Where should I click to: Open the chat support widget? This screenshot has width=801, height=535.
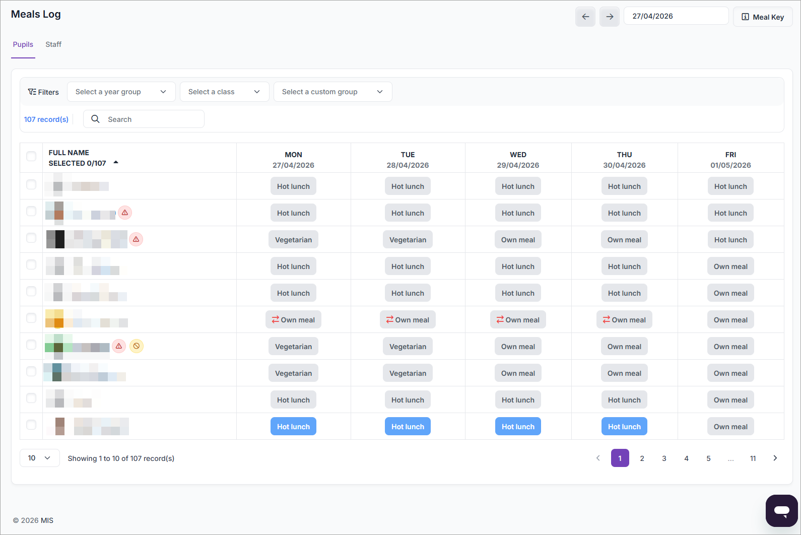[x=781, y=510]
